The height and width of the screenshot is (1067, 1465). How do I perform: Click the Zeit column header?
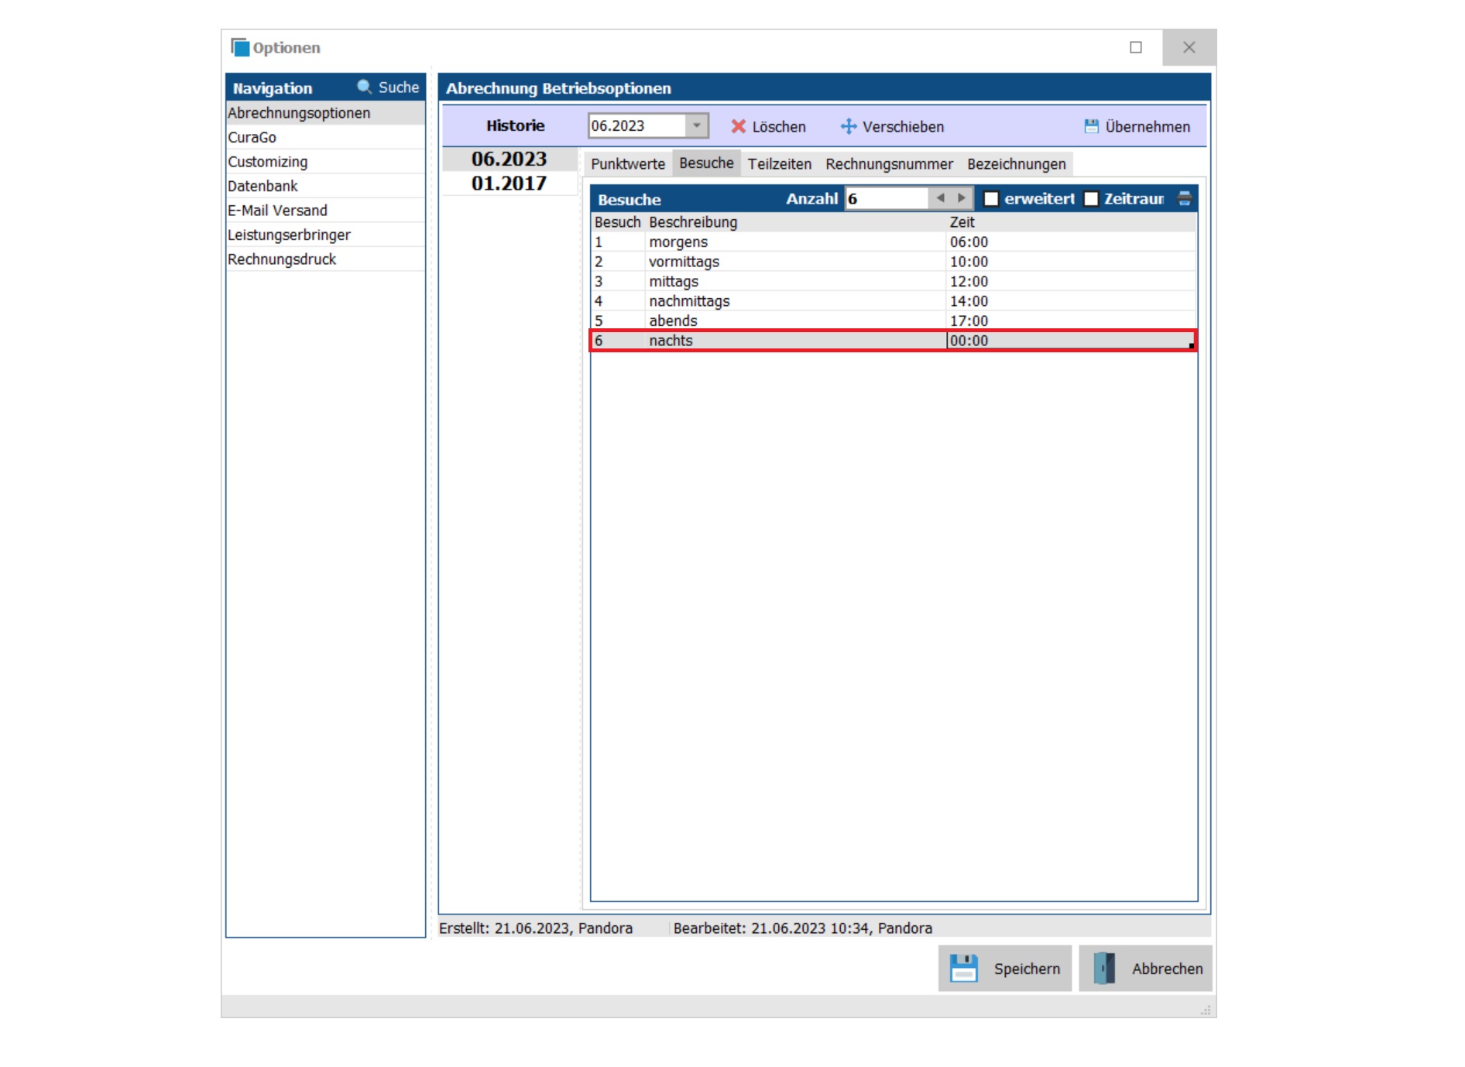[x=1072, y=222]
